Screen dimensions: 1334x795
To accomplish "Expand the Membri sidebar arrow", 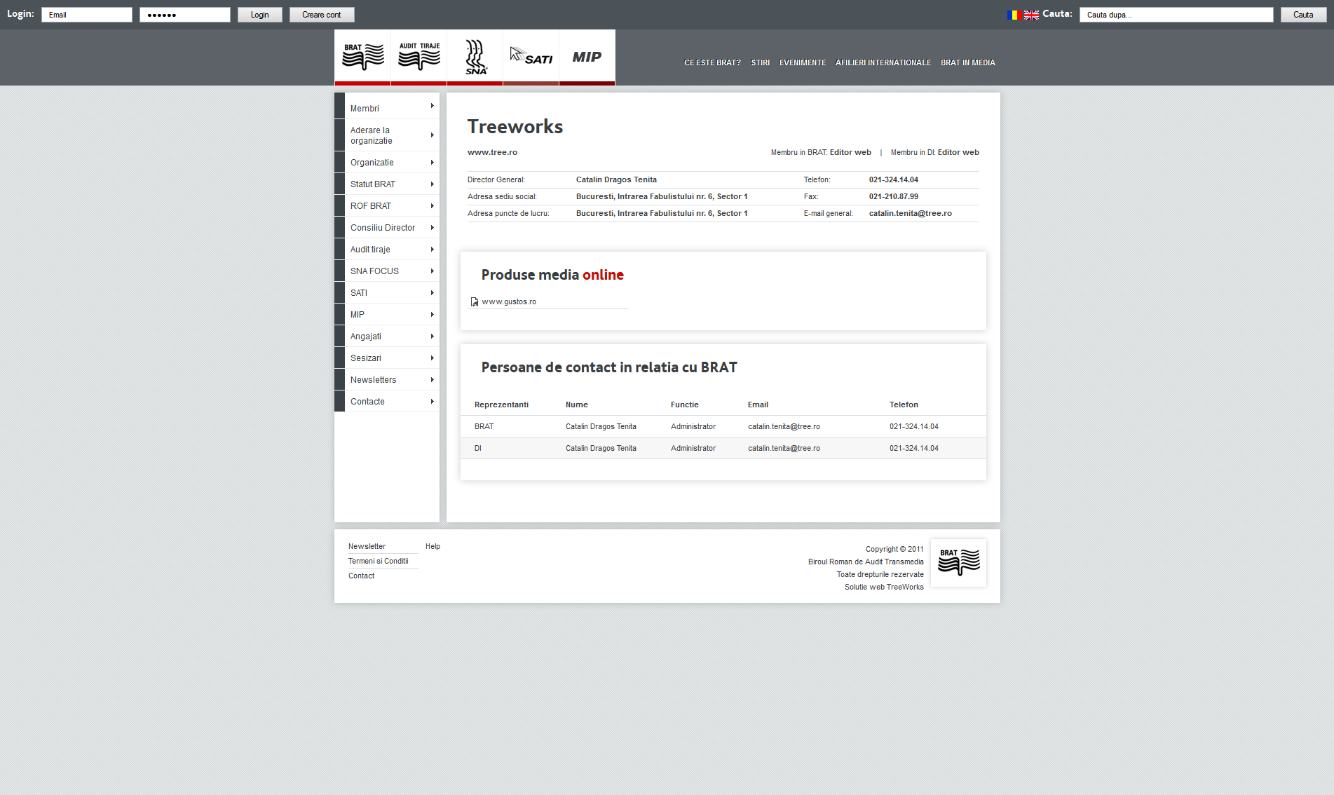I will click(432, 106).
